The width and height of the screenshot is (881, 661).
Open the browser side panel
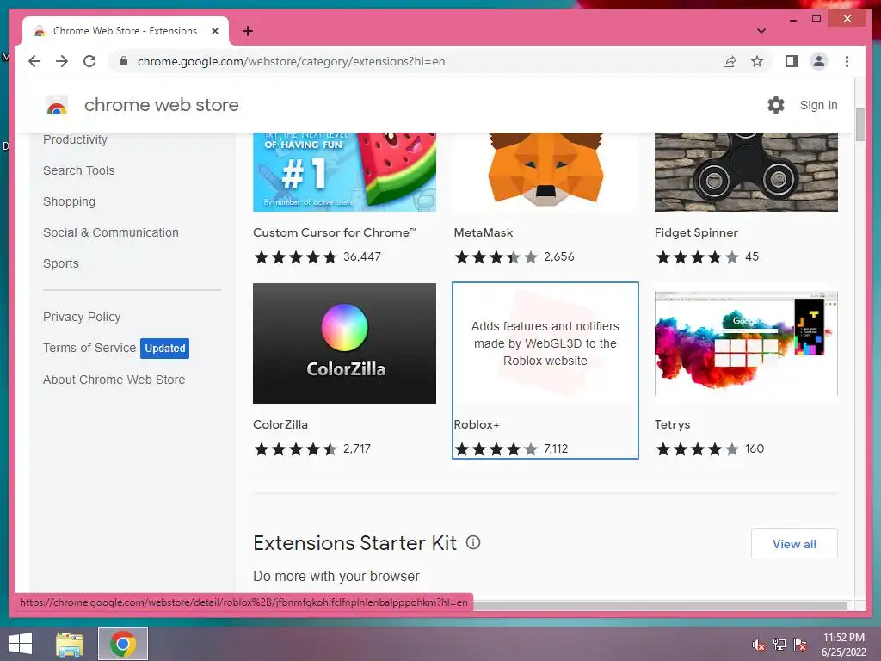click(792, 61)
